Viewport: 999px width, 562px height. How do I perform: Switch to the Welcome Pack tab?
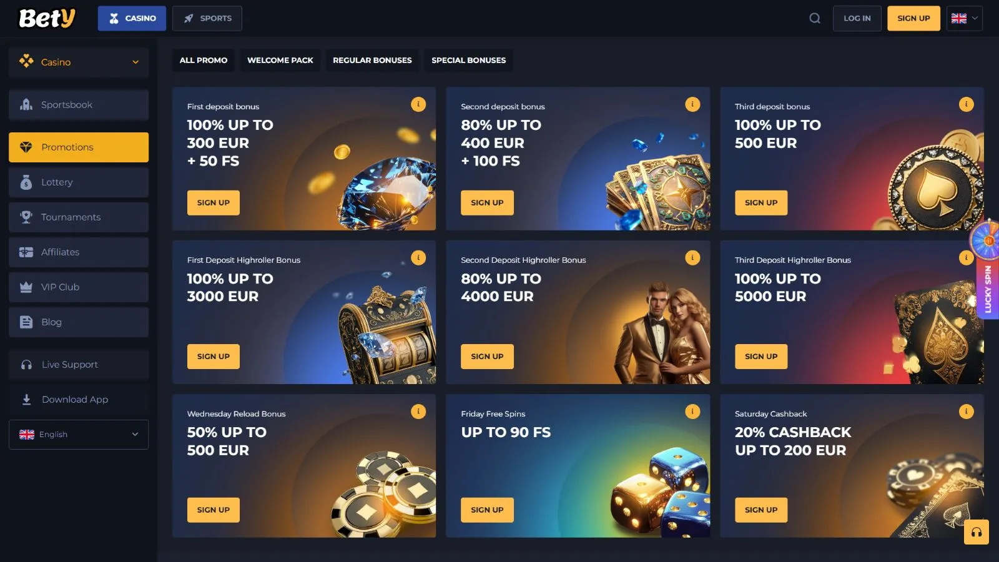(280, 61)
